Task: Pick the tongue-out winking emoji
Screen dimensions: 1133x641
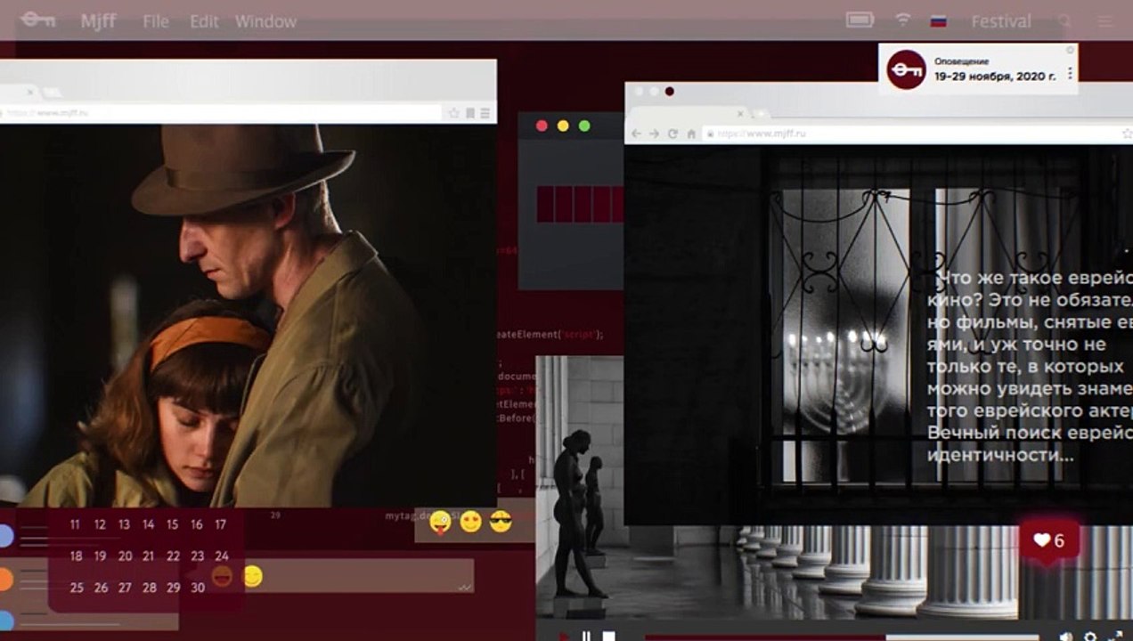Action: 440,522
